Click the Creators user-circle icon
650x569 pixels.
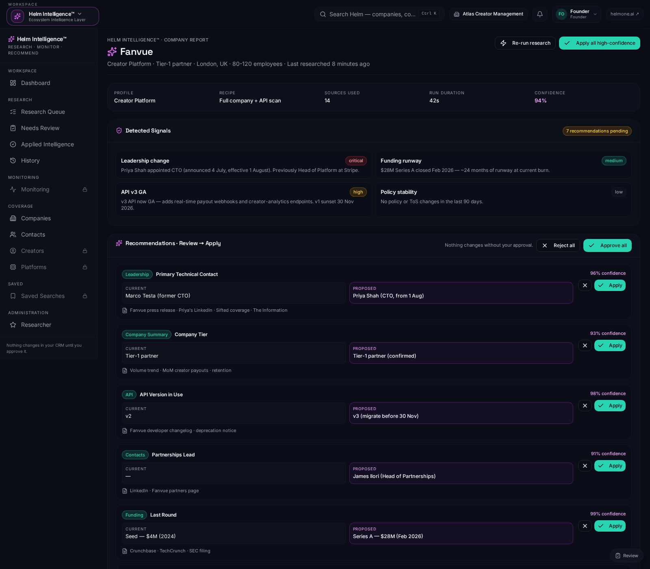pos(13,251)
